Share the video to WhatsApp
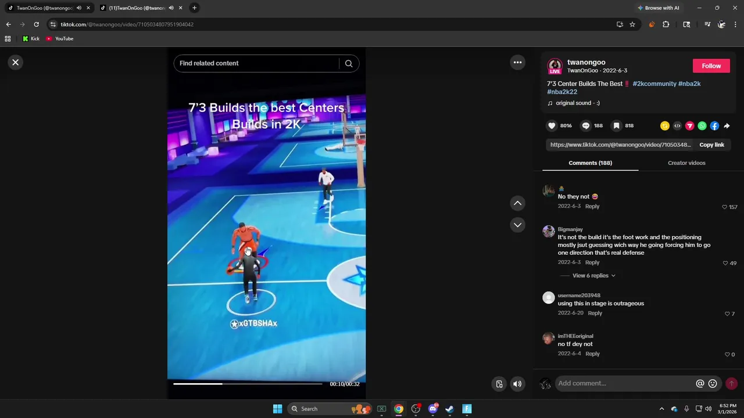 tap(702, 126)
